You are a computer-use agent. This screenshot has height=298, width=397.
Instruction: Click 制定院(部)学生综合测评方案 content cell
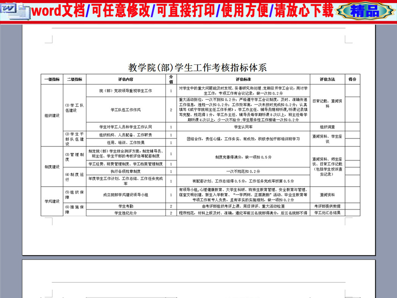[126, 154]
